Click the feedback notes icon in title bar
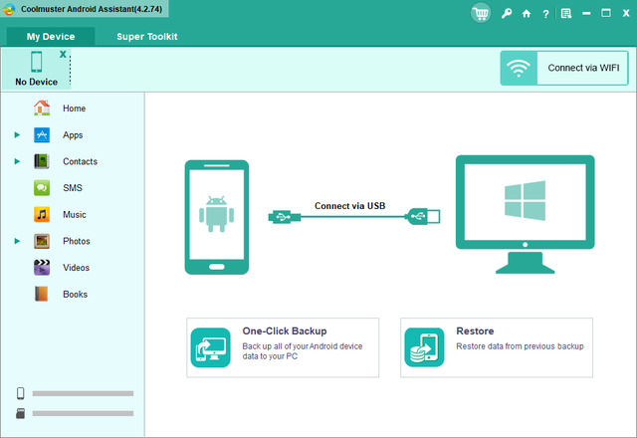 pos(565,14)
